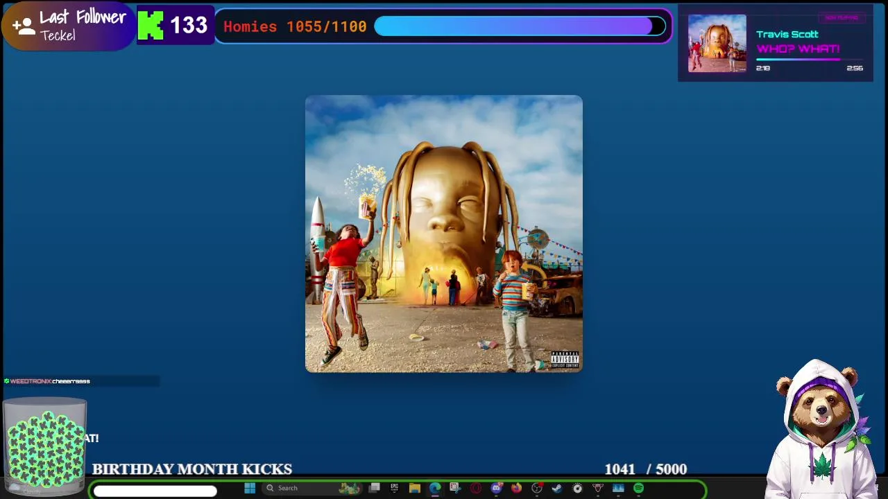Click the glass jar of Kick logos

click(44, 446)
